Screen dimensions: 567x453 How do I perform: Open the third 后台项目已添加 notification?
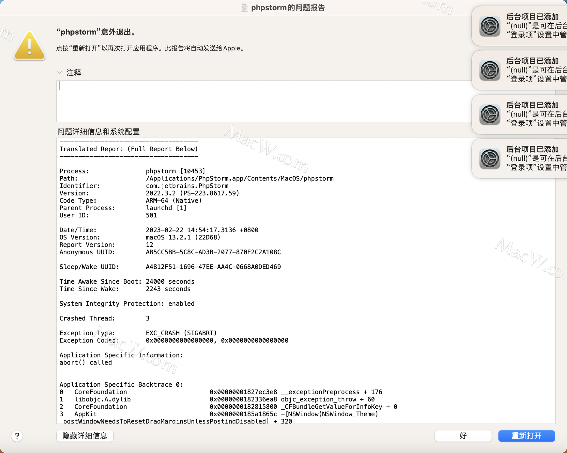click(x=520, y=115)
